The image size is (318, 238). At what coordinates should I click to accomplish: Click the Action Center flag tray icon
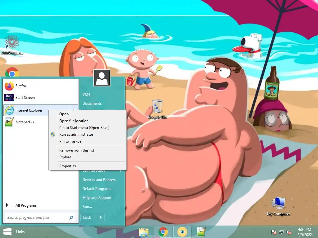click(x=274, y=232)
